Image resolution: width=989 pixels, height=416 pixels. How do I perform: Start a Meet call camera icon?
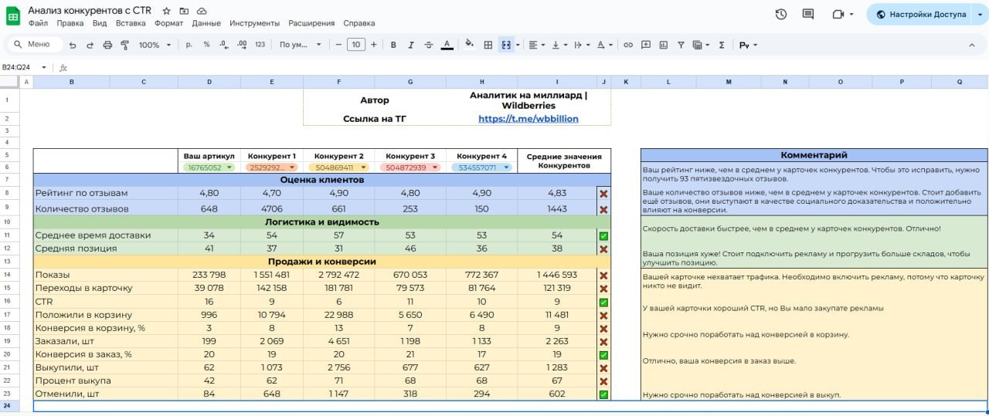coord(838,14)
